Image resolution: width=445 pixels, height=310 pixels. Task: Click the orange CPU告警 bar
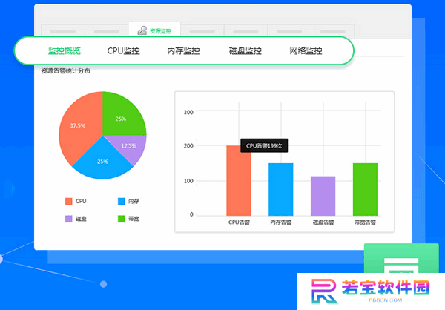point(239,180)
